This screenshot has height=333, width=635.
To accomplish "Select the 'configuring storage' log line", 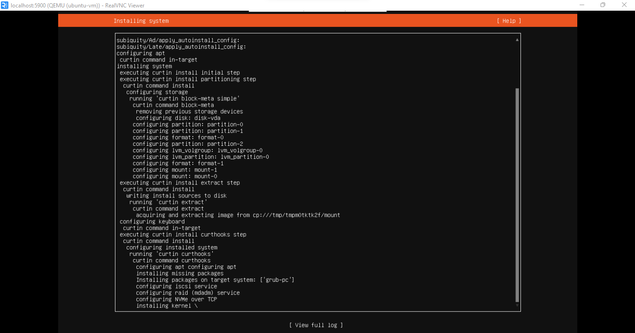I will (x=157, y=92).
